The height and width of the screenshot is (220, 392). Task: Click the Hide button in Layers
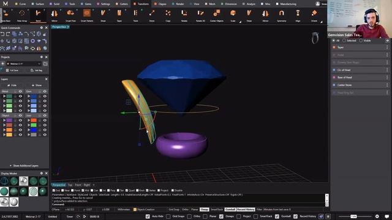click(12, 86)
